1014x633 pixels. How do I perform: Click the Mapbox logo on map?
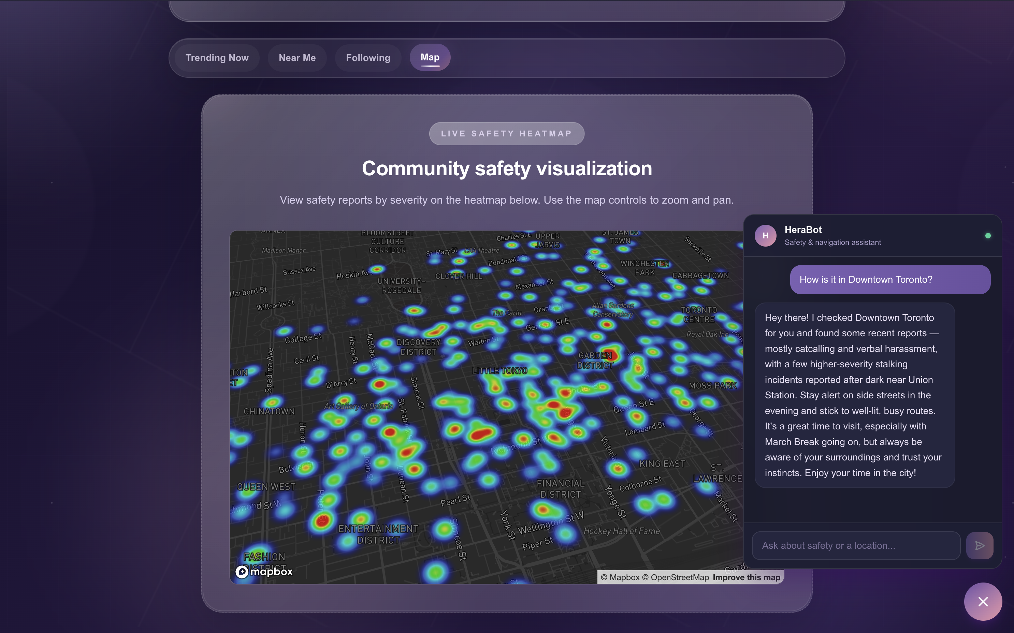tap(264, 572)
